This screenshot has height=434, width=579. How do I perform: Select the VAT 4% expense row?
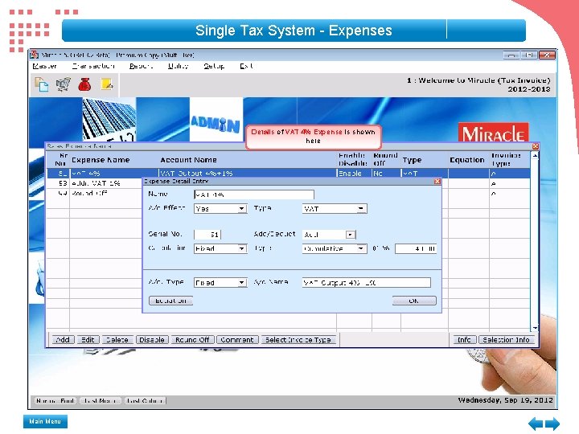point(288,173)
